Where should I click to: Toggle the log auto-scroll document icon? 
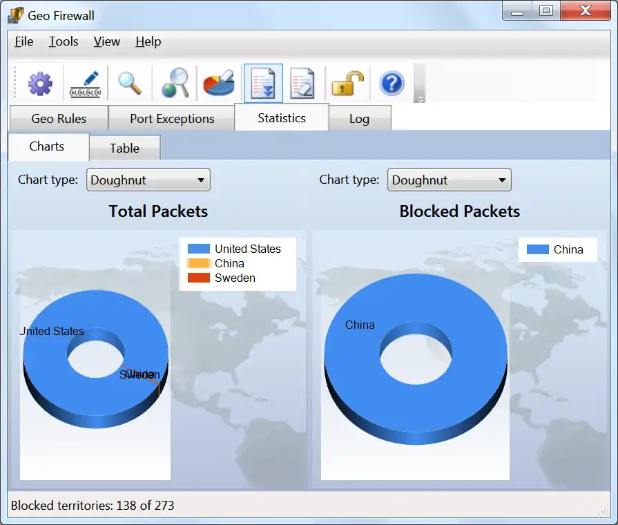click(x=263, y=83)
